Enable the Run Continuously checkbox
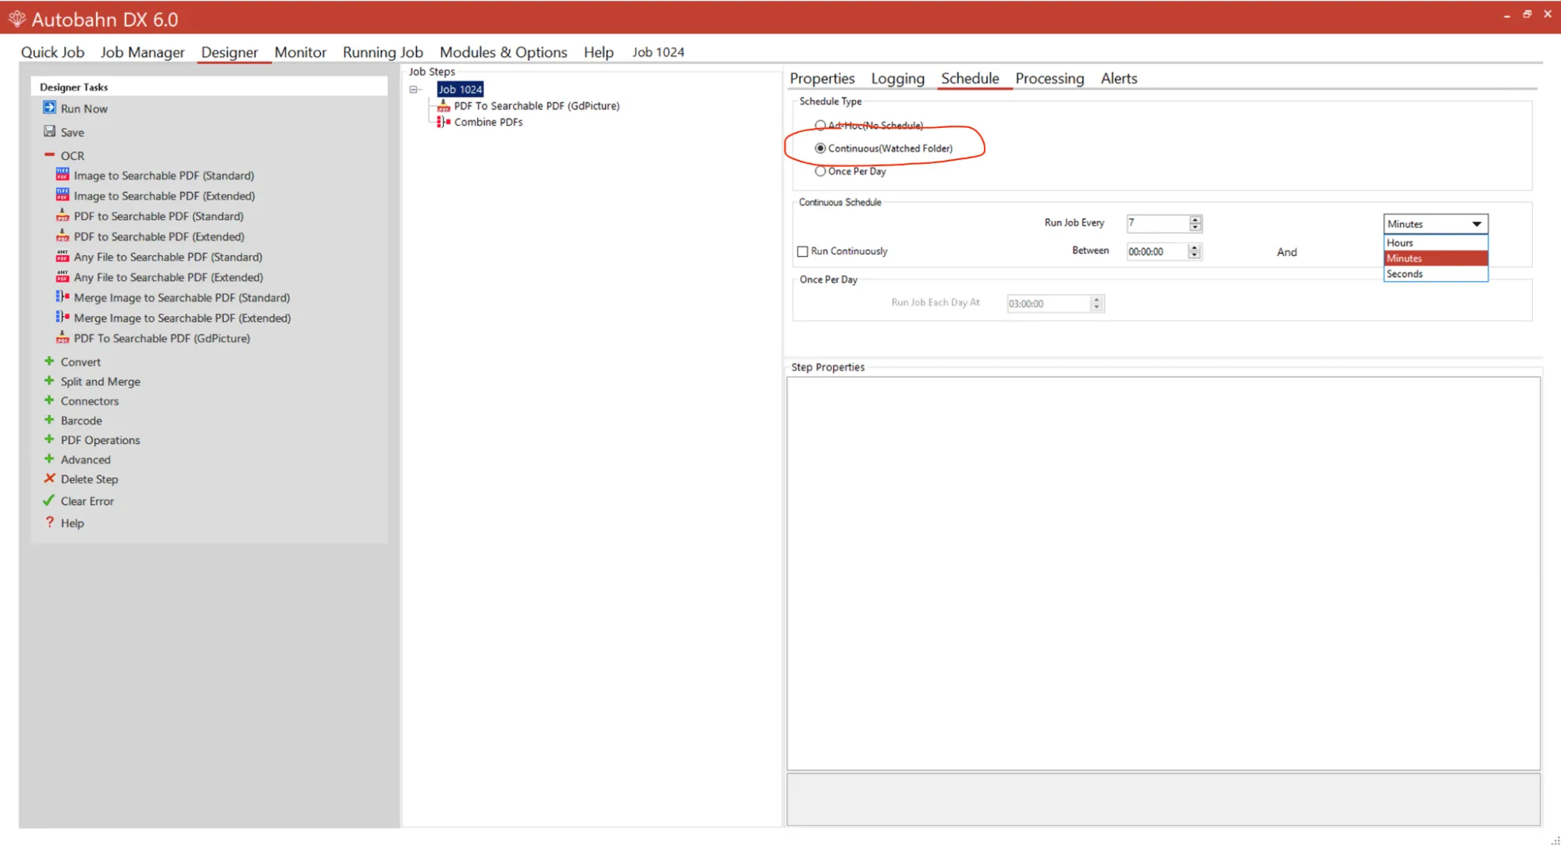This screenshot has height=846, width=1561. [802, 251]
